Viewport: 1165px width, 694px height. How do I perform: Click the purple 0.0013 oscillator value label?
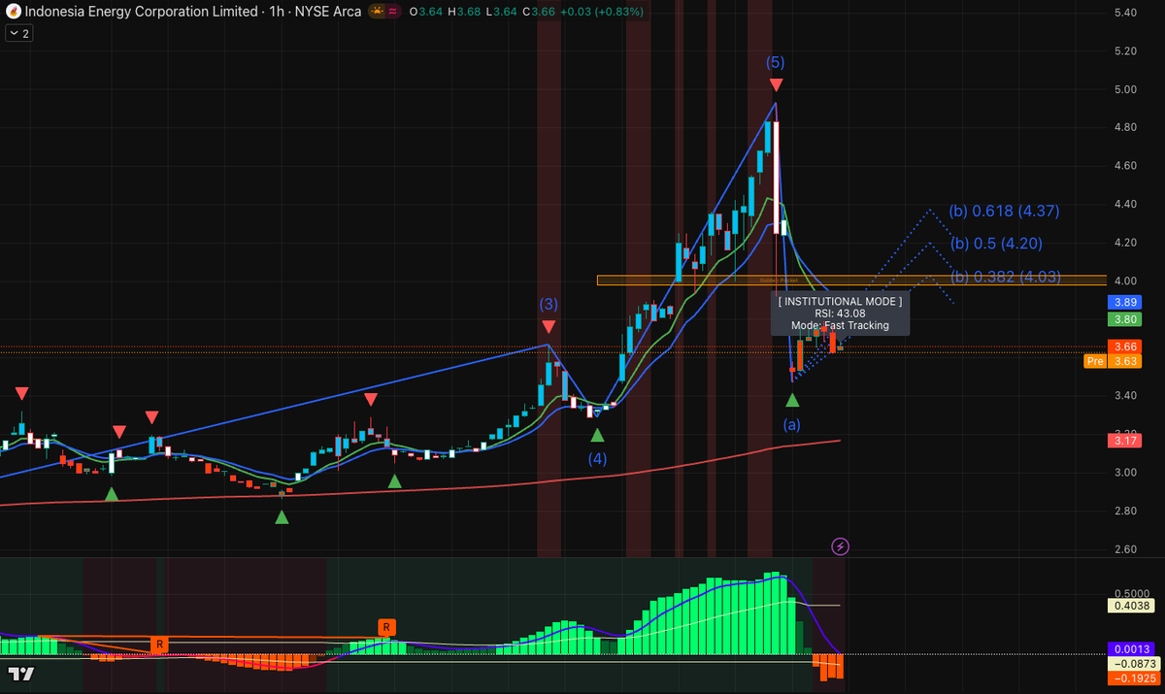[x=1130, y=648]
